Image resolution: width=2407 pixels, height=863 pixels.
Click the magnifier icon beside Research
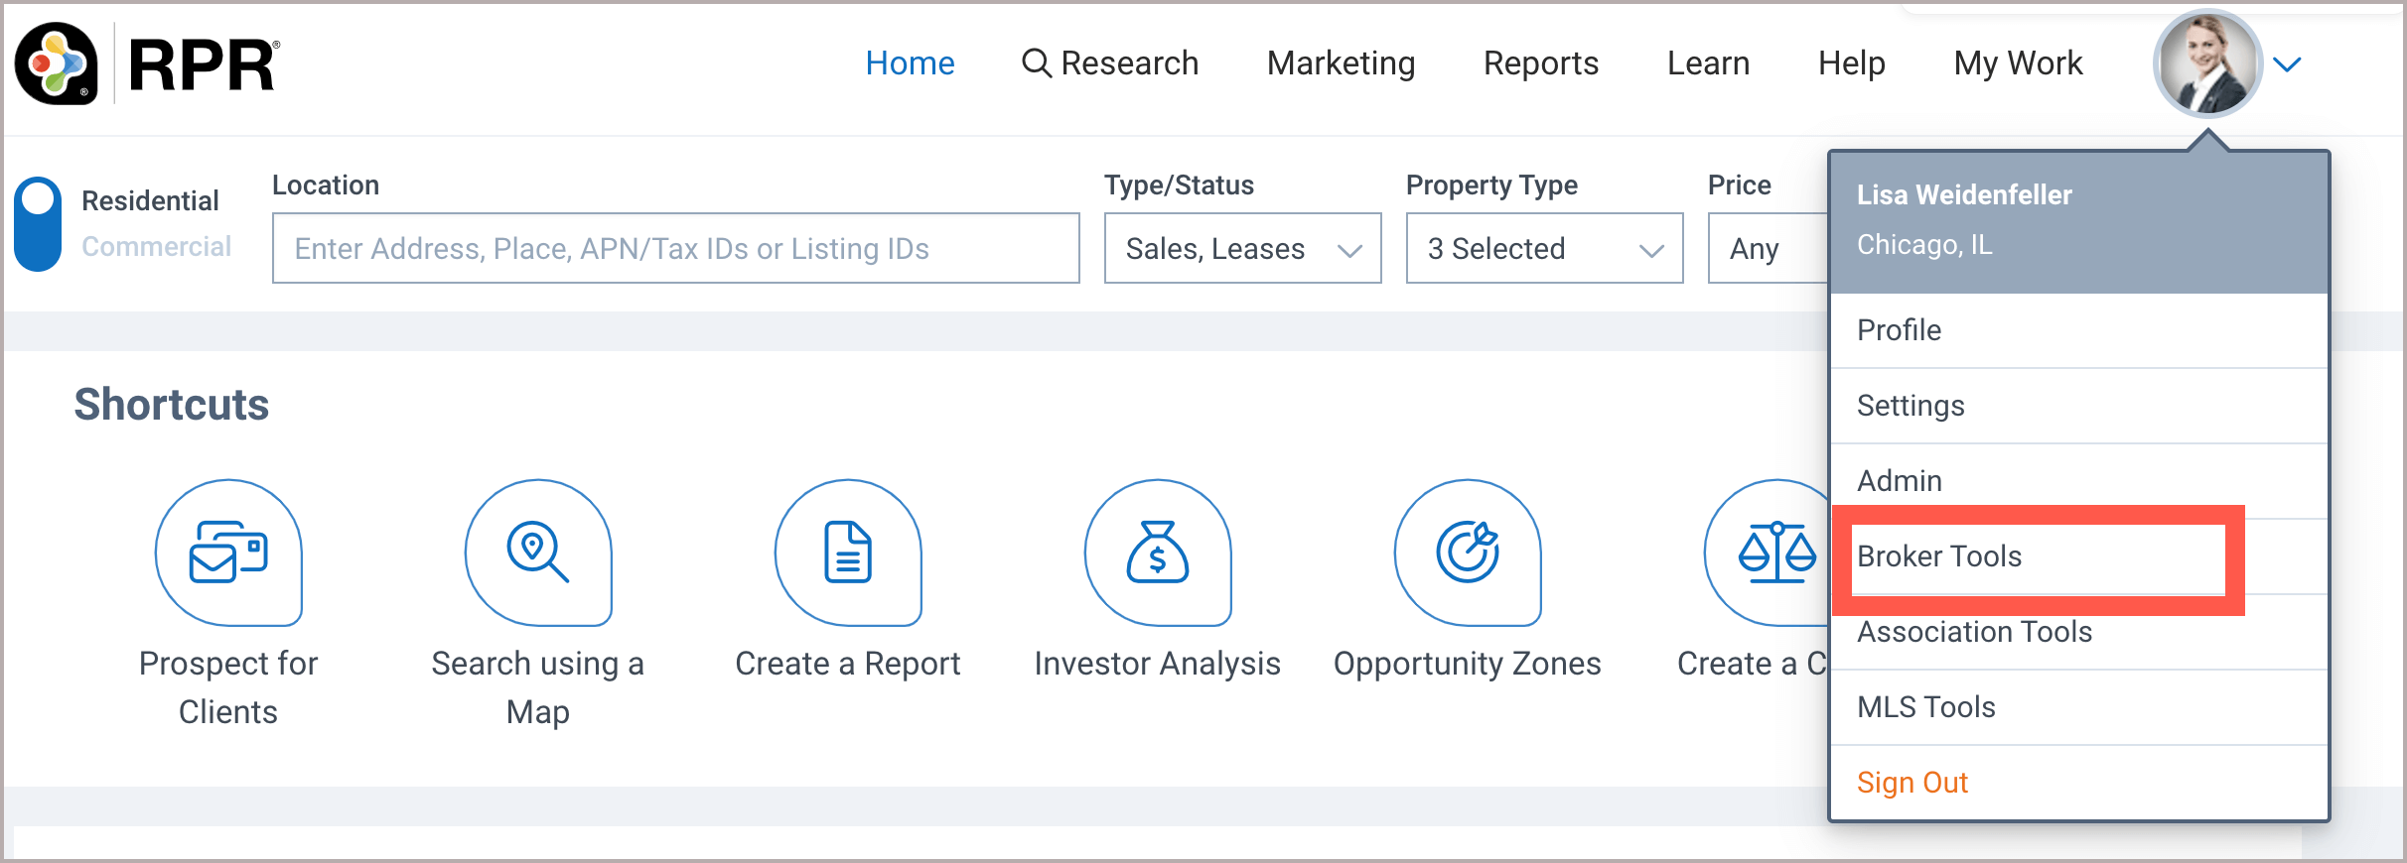pos(1036,63)
